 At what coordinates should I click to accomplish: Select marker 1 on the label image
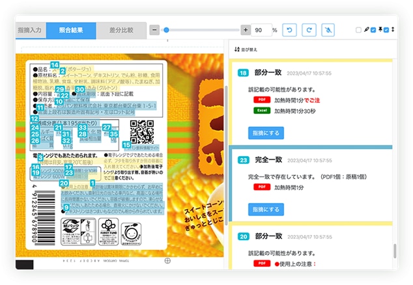pyautogui.click(x=93, y=183)
